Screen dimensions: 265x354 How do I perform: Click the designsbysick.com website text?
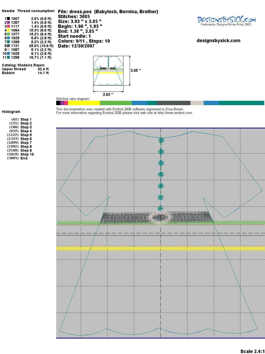pyautogui.click(x=218, y=41)
